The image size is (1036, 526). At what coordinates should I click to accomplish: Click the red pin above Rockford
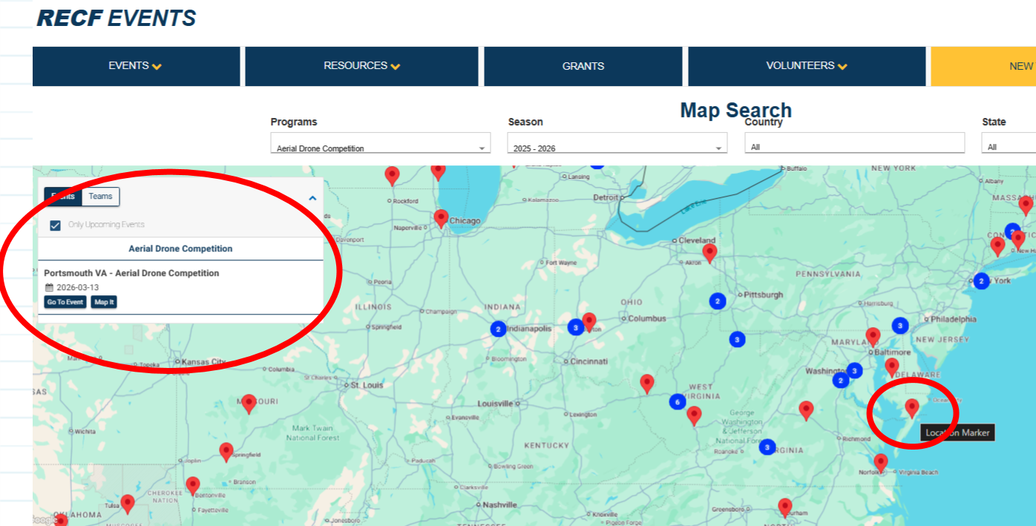coord(392,175)
